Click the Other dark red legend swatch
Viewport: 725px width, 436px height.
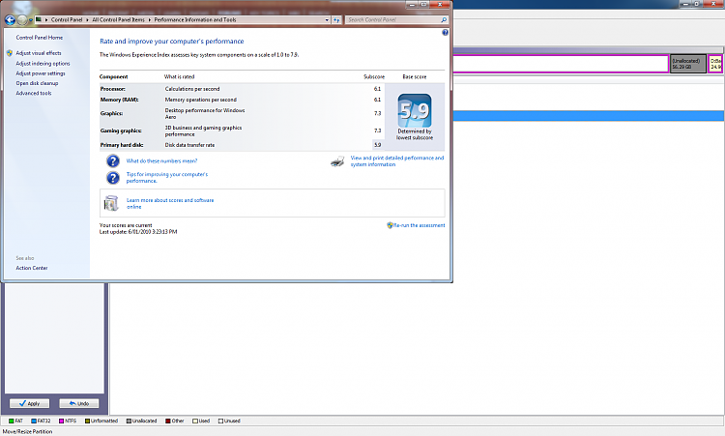click(168, 421)
